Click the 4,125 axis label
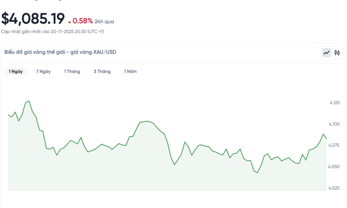Image resolution: width=347 pixels, height=208 pixels. (334, 103)
